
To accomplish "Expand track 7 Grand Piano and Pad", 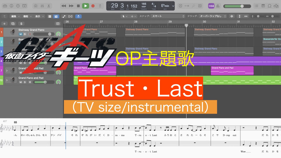I will (x=7, y=71).
